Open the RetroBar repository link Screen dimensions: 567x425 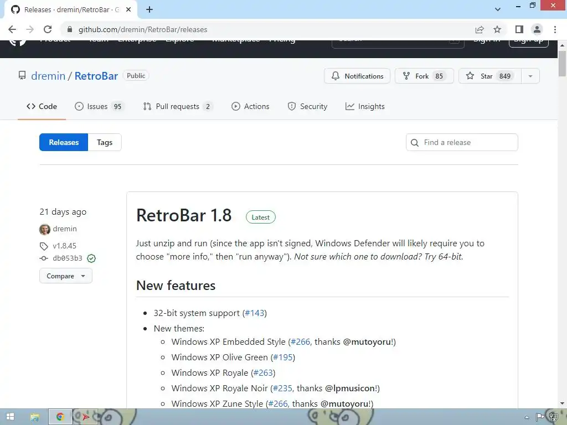[x=96, y=76]
